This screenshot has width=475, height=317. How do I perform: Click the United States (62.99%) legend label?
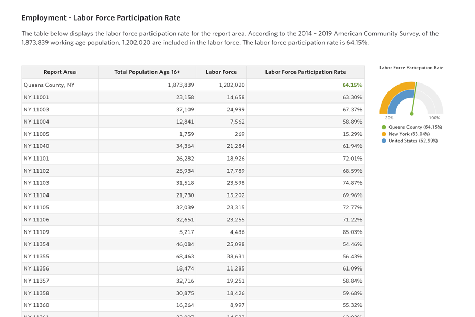tap(413, 141)
